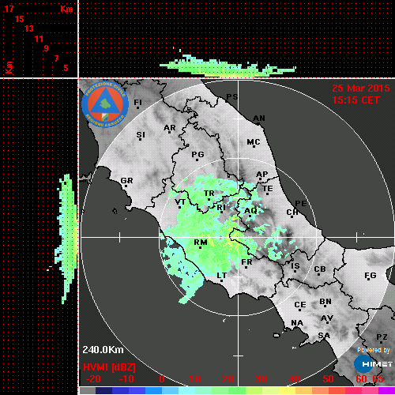Image resolution: width=395 pixels, height=395 pixels.
Task: Click the 25 Mar 2015 date text
Action: coord(360,88)
